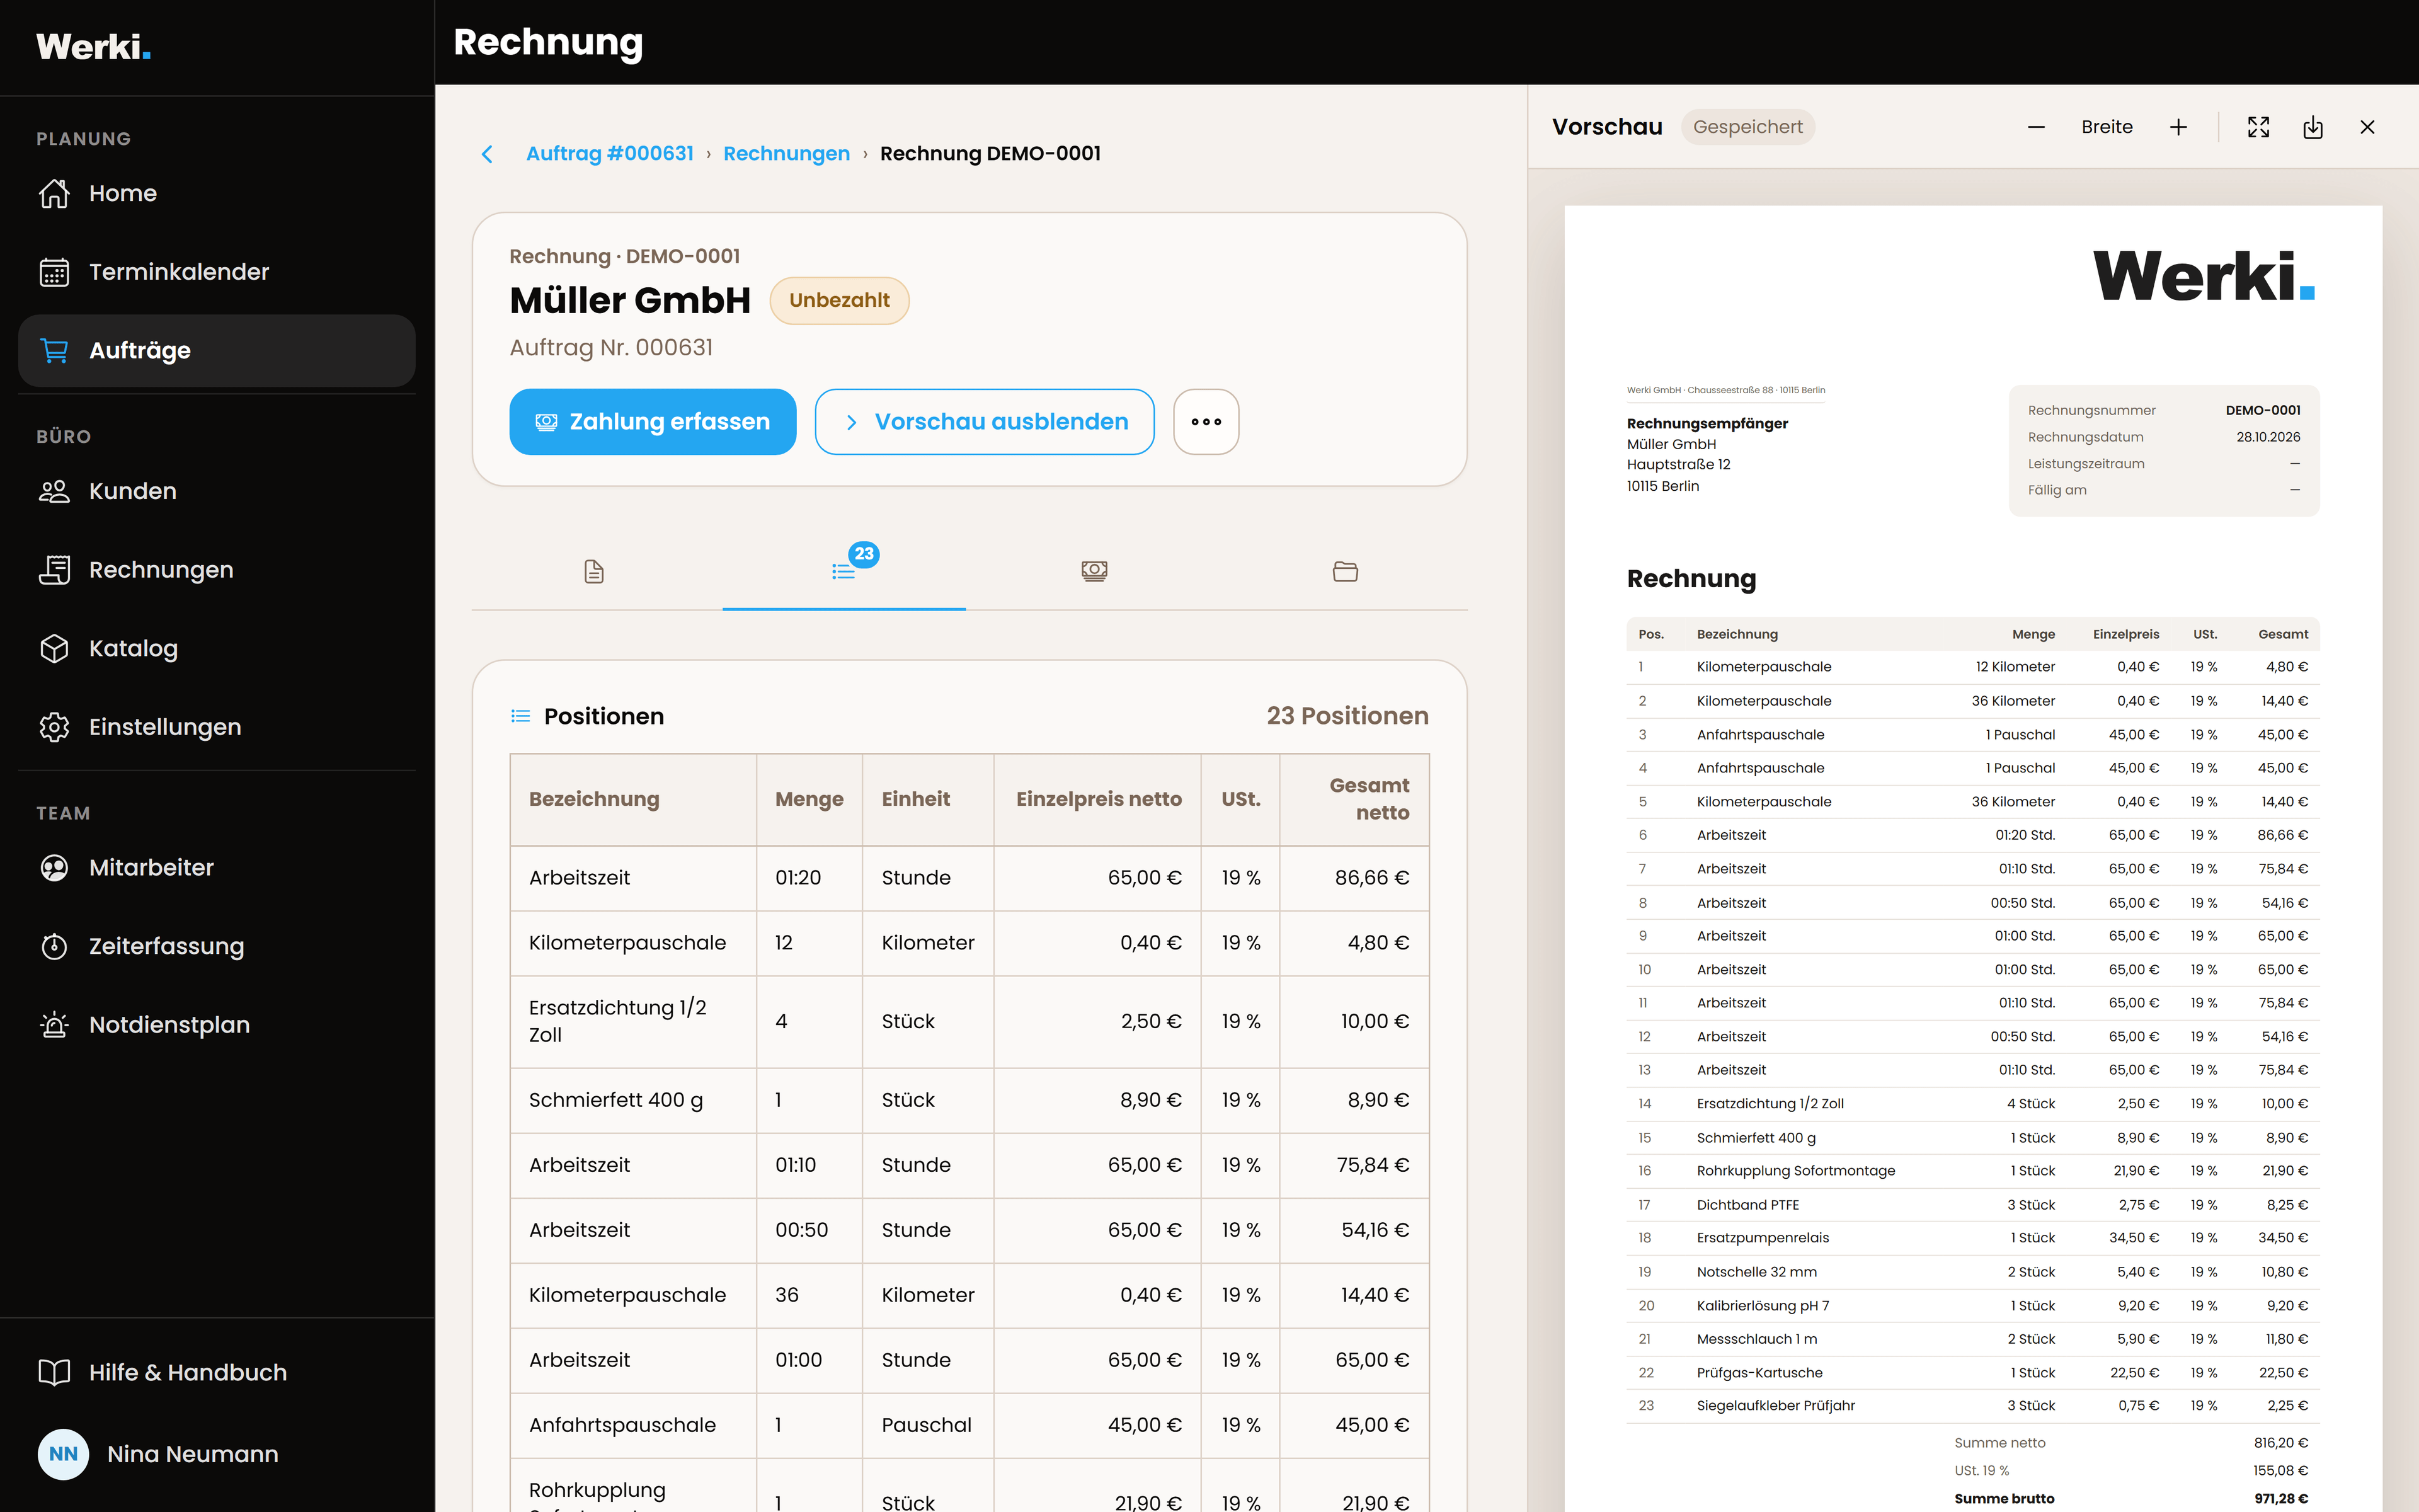Open the document tab icon
This screenshot has height=1512, width=2419.
(594, 571)
